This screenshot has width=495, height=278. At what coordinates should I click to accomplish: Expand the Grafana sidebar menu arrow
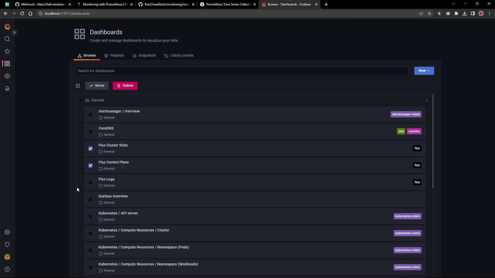point(14,32)
